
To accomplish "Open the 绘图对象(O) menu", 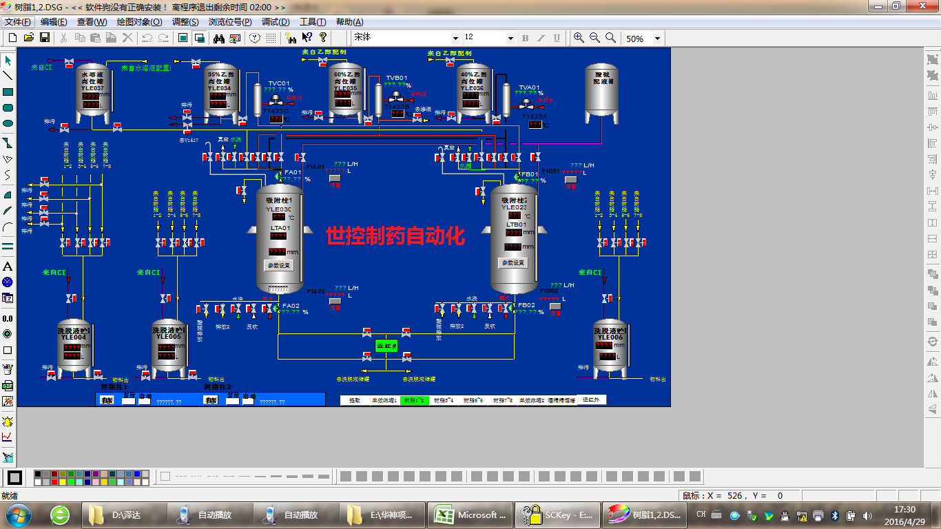I will point(139,22).
